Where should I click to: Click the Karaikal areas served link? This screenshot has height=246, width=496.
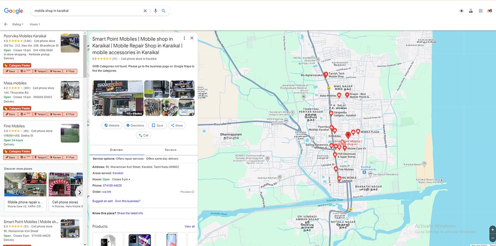click(118, 173)
